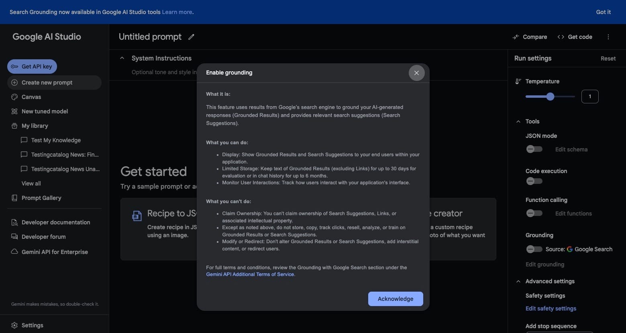Collapse the System Instructions panel
This screenshot has height=333, width=626.
pyautogui.click(x=122, y=58)
